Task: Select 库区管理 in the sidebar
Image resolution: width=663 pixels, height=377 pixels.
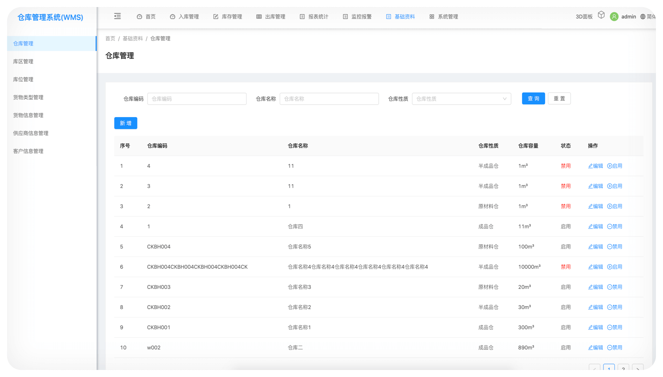Action: 23,61
